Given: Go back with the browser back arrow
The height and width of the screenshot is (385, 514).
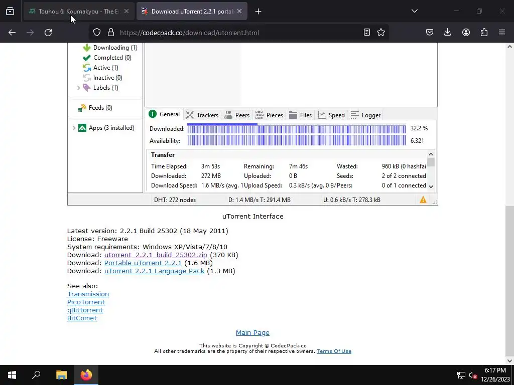Looking at the screenshot, I should click(x=12, y=33).
